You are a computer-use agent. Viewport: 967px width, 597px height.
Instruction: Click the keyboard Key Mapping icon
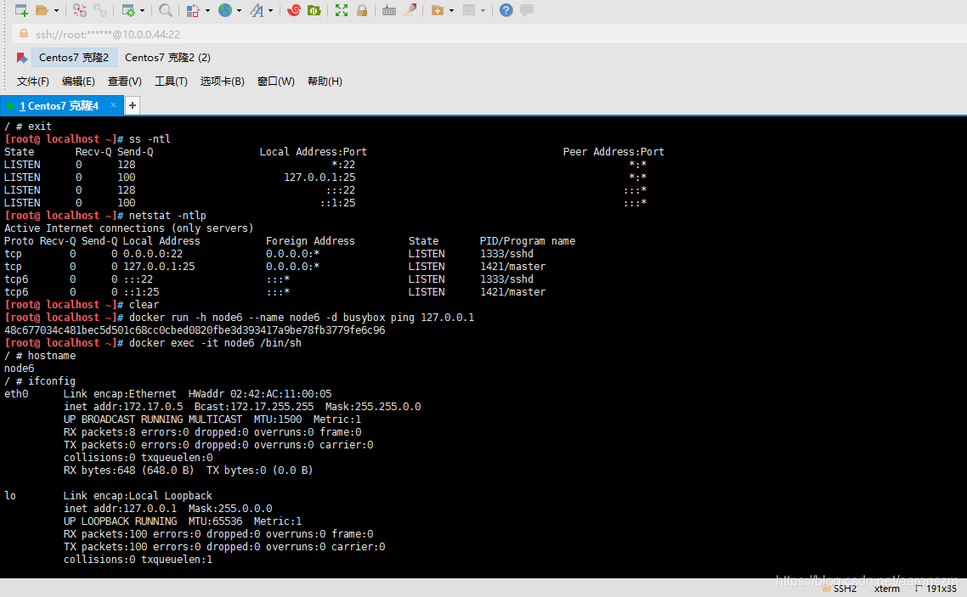tap(389, 10)
